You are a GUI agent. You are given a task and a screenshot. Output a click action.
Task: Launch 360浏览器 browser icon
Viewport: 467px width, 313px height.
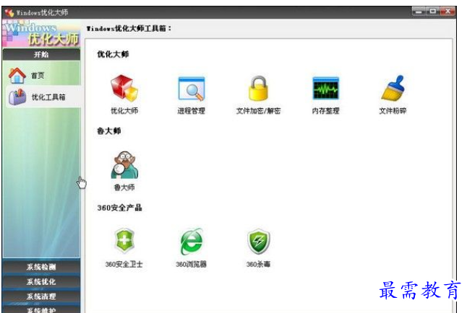[x=191, y=242]
